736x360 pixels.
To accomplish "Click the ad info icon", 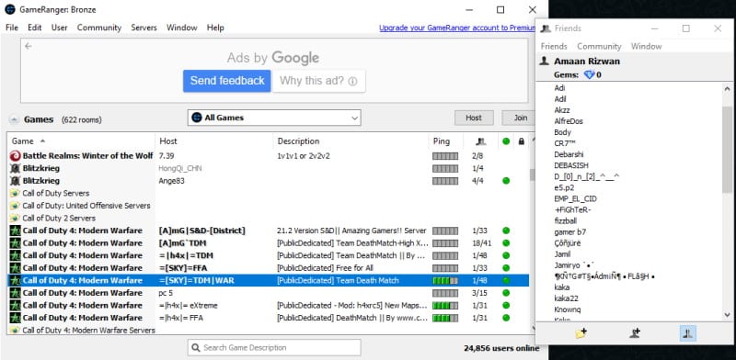I will pos(352,82).
